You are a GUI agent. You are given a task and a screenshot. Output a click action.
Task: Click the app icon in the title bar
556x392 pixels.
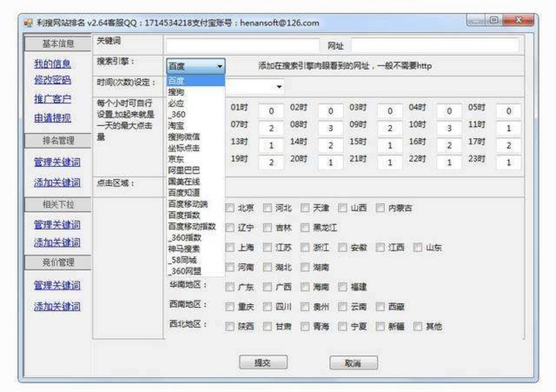tap(27, 22)
